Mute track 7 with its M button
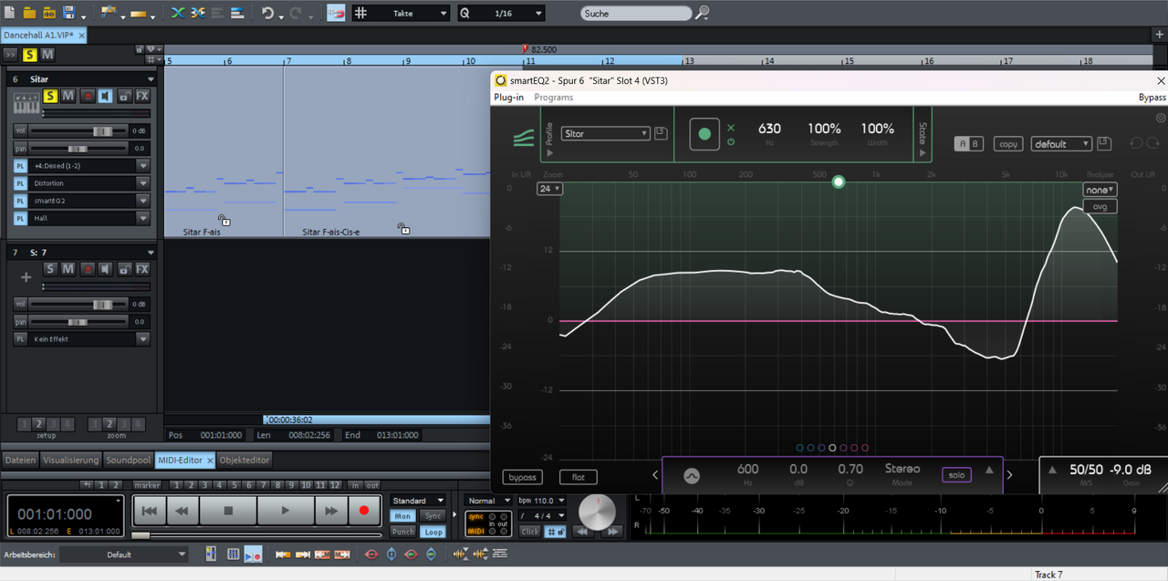This screenshot has height=581, width=1168. 68,269
